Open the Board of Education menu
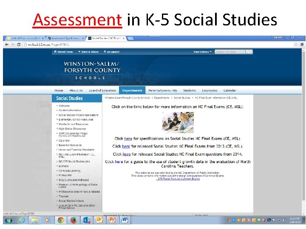 click(102, 90)
